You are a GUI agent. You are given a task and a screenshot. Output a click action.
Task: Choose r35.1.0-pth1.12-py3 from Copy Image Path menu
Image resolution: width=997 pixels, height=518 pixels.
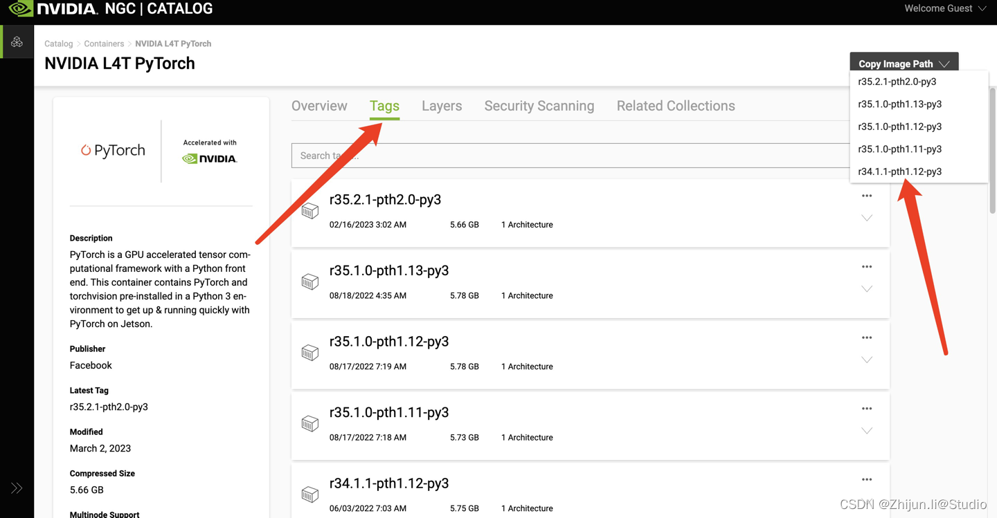tap(919, 127)
